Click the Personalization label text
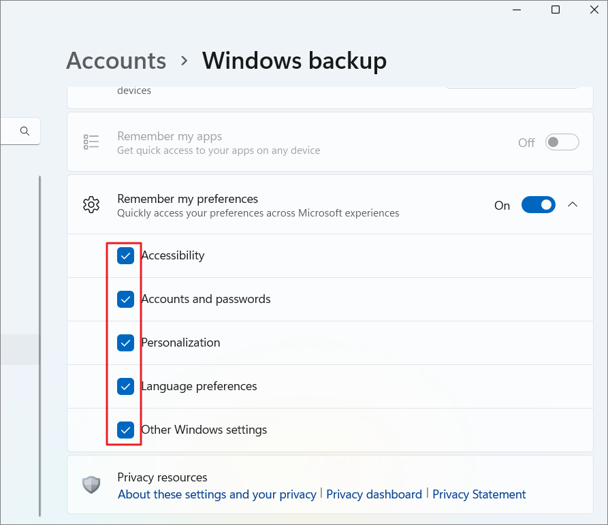This screenshot has height=525, width=608. coord(180,343)
